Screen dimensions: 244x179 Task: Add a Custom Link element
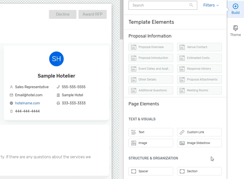coord(199,132)
